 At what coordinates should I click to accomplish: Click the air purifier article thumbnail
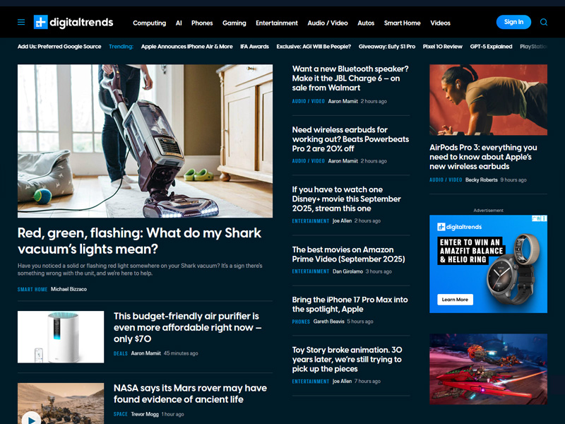(61, 336)
